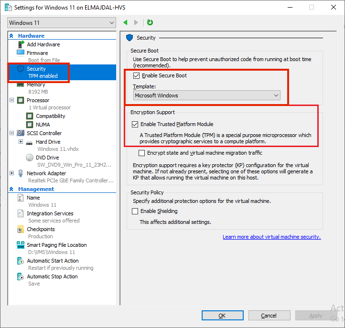This screenshot has width=345, height=328.
Task: Open SCSI Controller settings
Action: (44, 133)
